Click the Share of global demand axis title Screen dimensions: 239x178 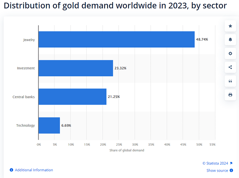pos(127,150)
